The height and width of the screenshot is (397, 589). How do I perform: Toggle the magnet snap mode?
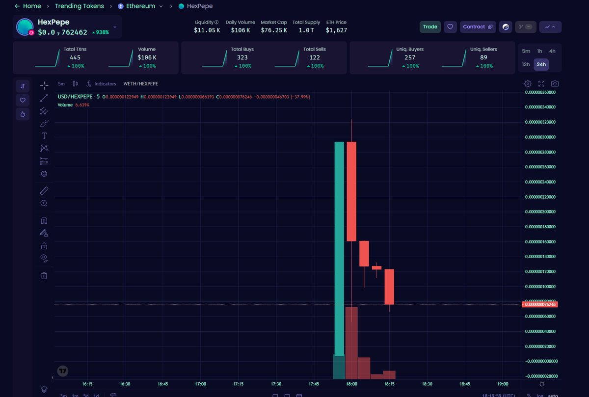click(44, 220)
